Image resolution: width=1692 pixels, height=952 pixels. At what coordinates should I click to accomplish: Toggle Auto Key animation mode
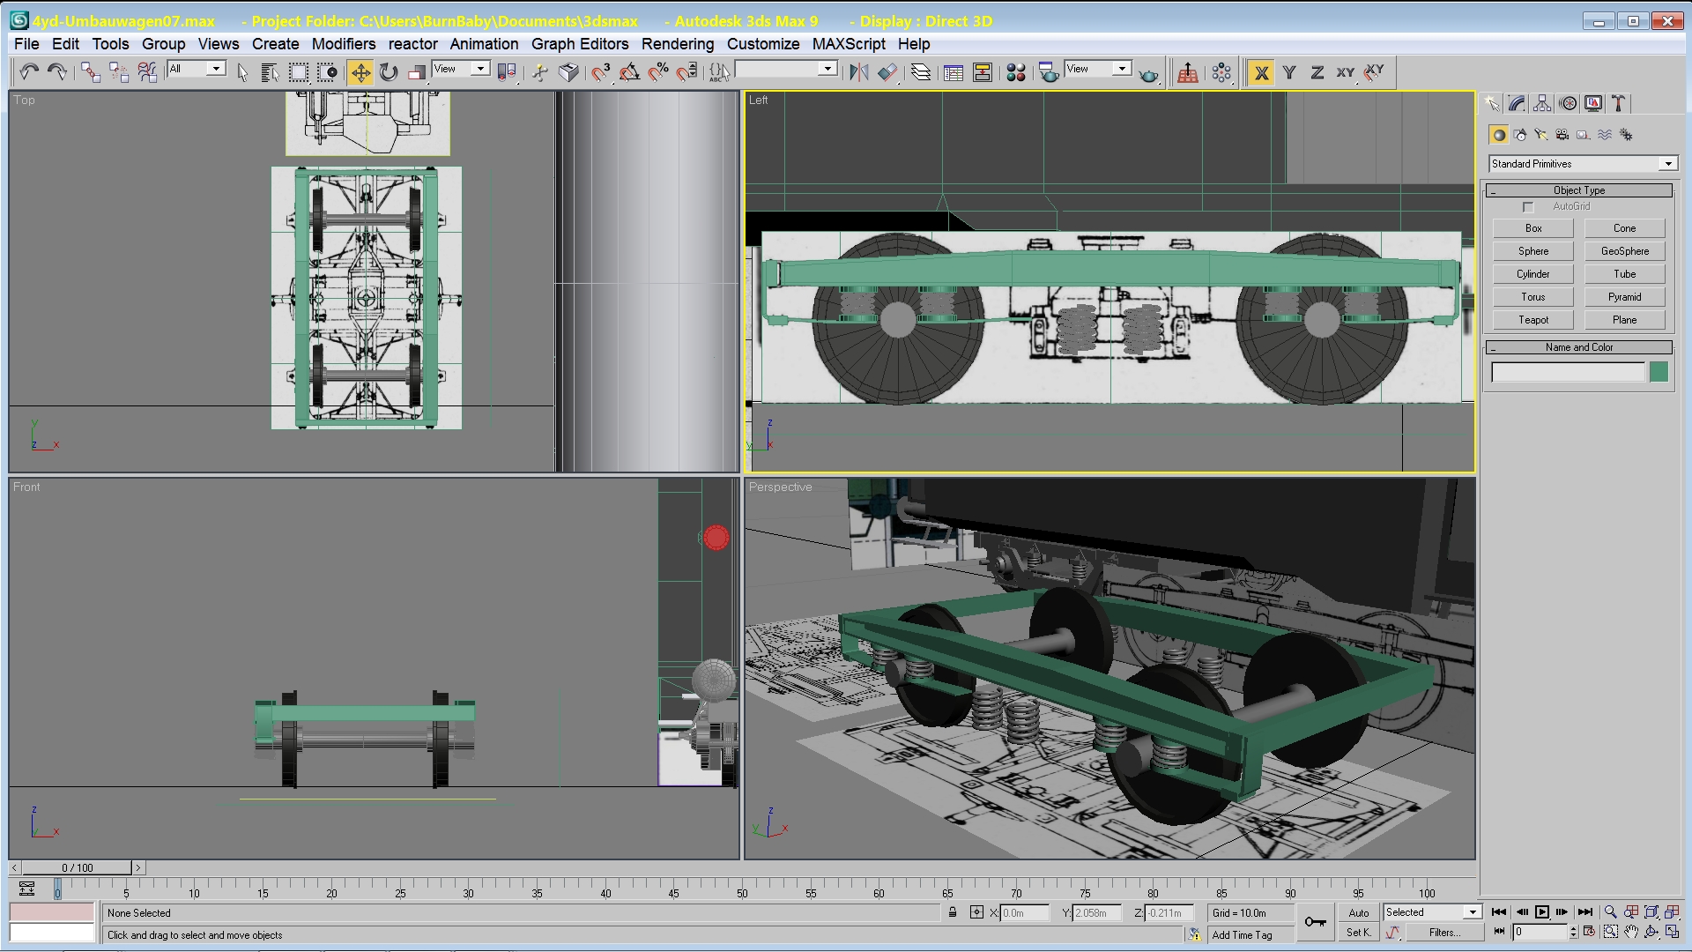pyautogui.click(x=1358, y=913)
